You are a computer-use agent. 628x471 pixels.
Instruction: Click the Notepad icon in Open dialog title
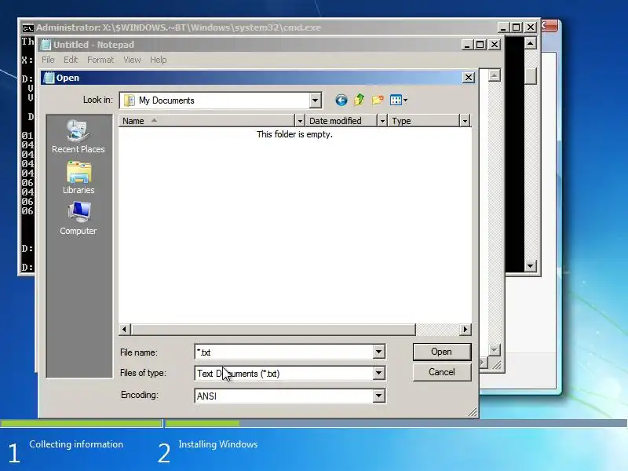pyautogui.click(x=49, y=78)
